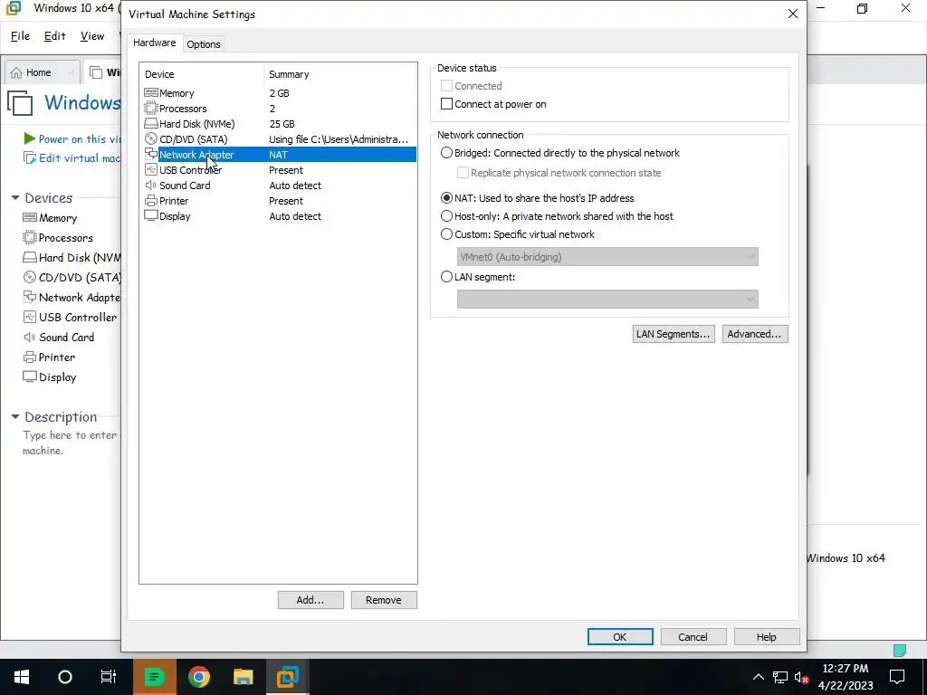927x695 pixels.
Task: Click the description text field in background window
Action: [x=69, y=443]
